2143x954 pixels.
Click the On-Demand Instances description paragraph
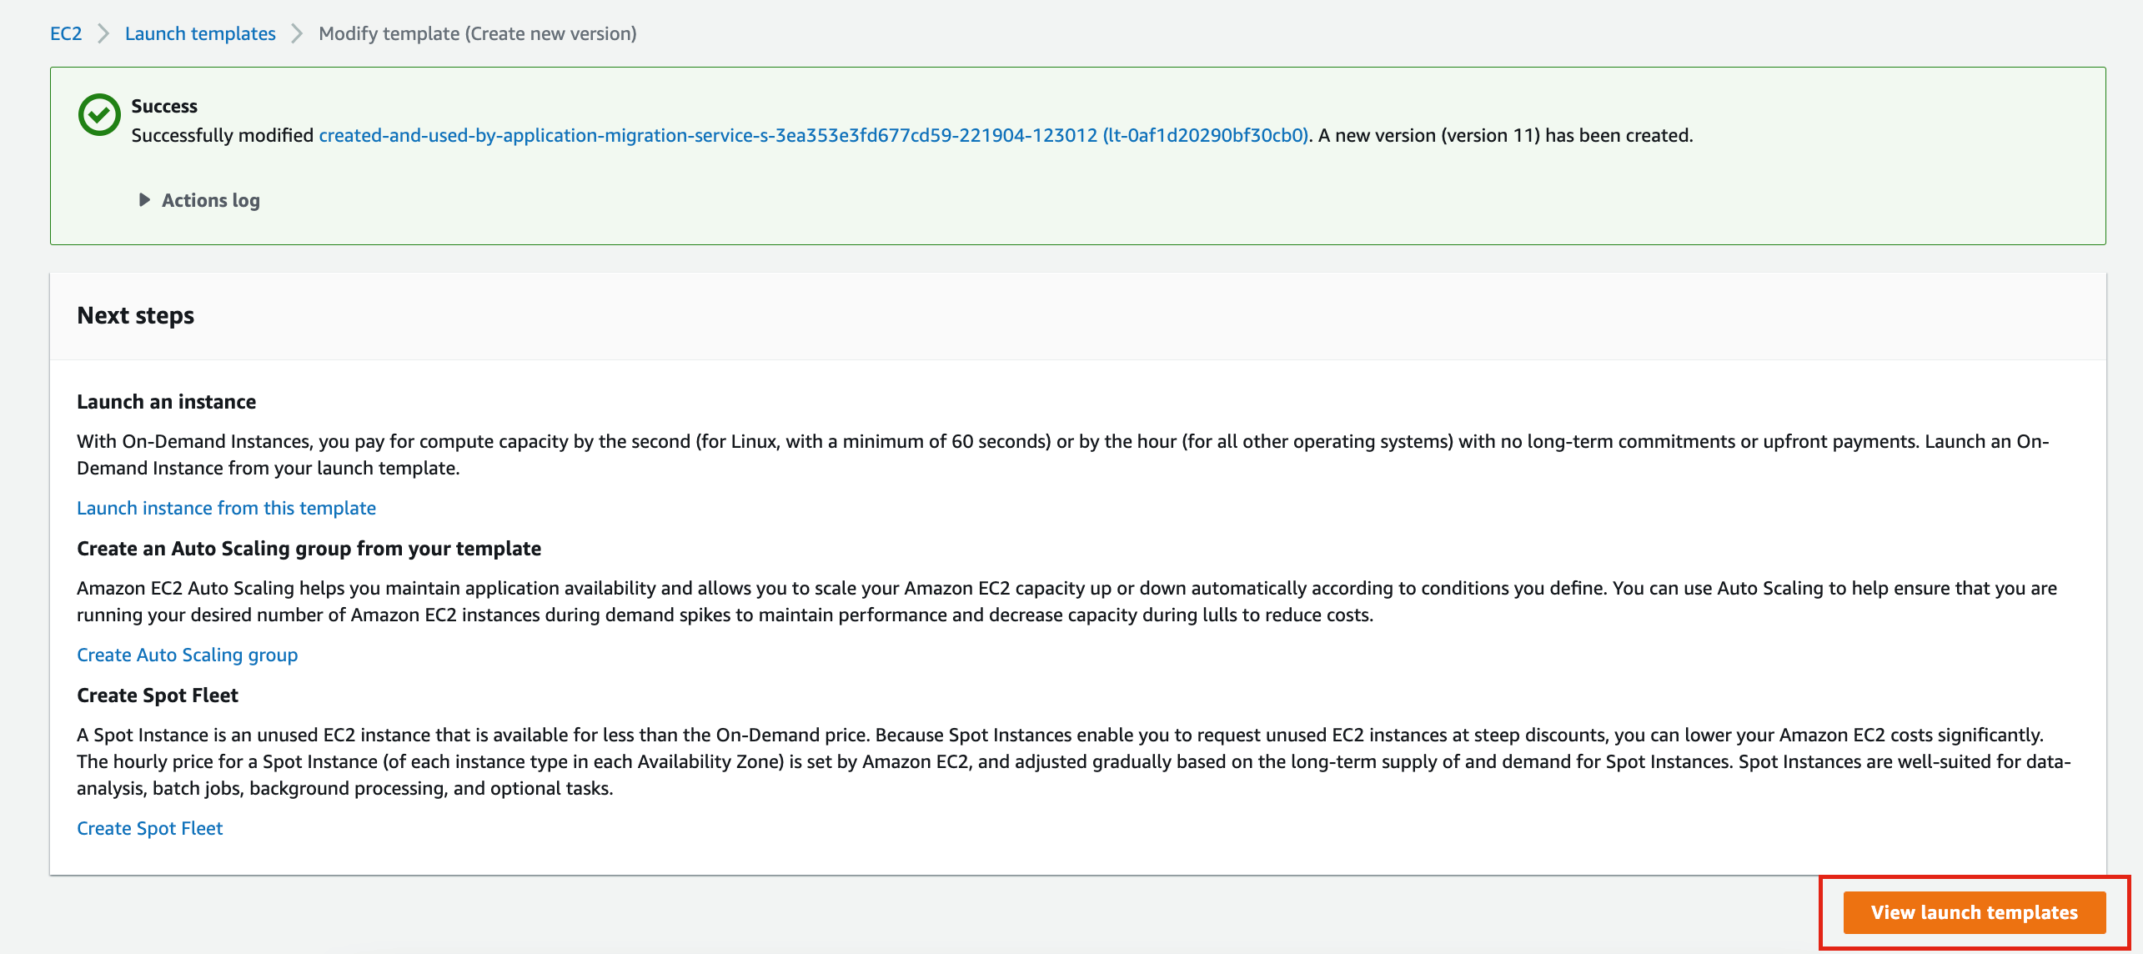(1063, 454)
